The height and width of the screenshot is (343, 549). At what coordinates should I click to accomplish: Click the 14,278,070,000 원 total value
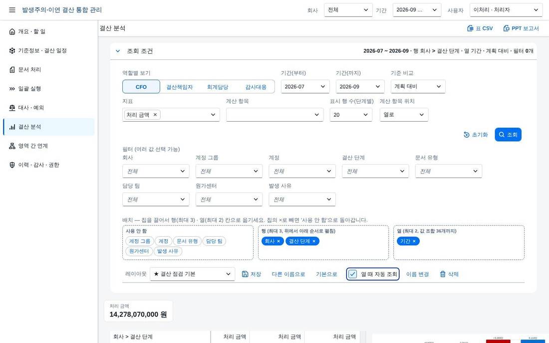[138, 314]
